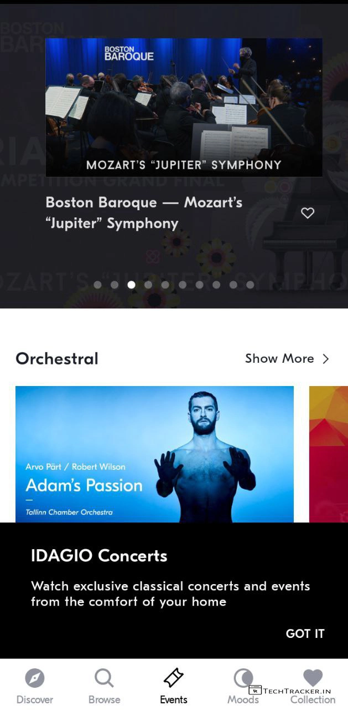
Task: Select the fourth carousel page dot
Action: pos(148,285)
